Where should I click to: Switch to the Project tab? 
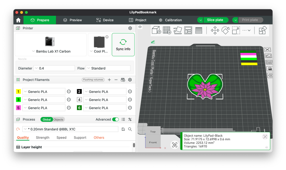click(137, 20)
